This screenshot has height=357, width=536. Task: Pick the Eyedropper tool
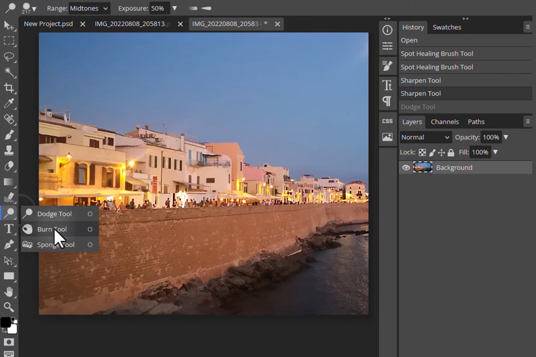[x=9, y=103]
